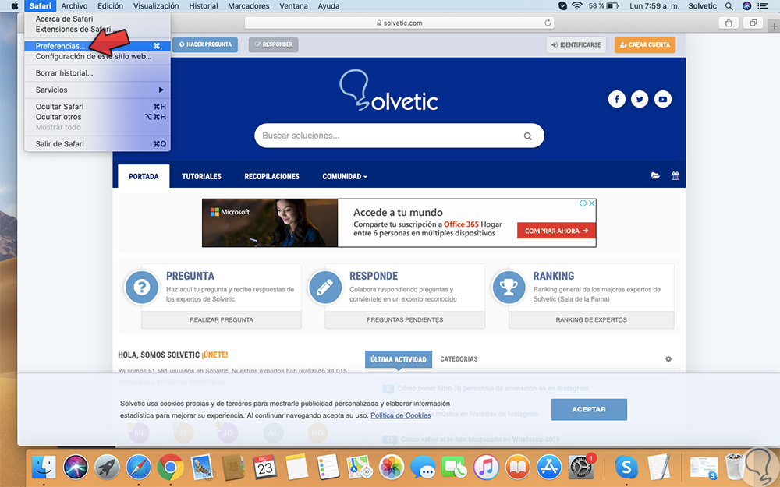The width and height of the screenshot is (780, 487).
Task: Click the gear icon beside Categorias
Action: 668,358
